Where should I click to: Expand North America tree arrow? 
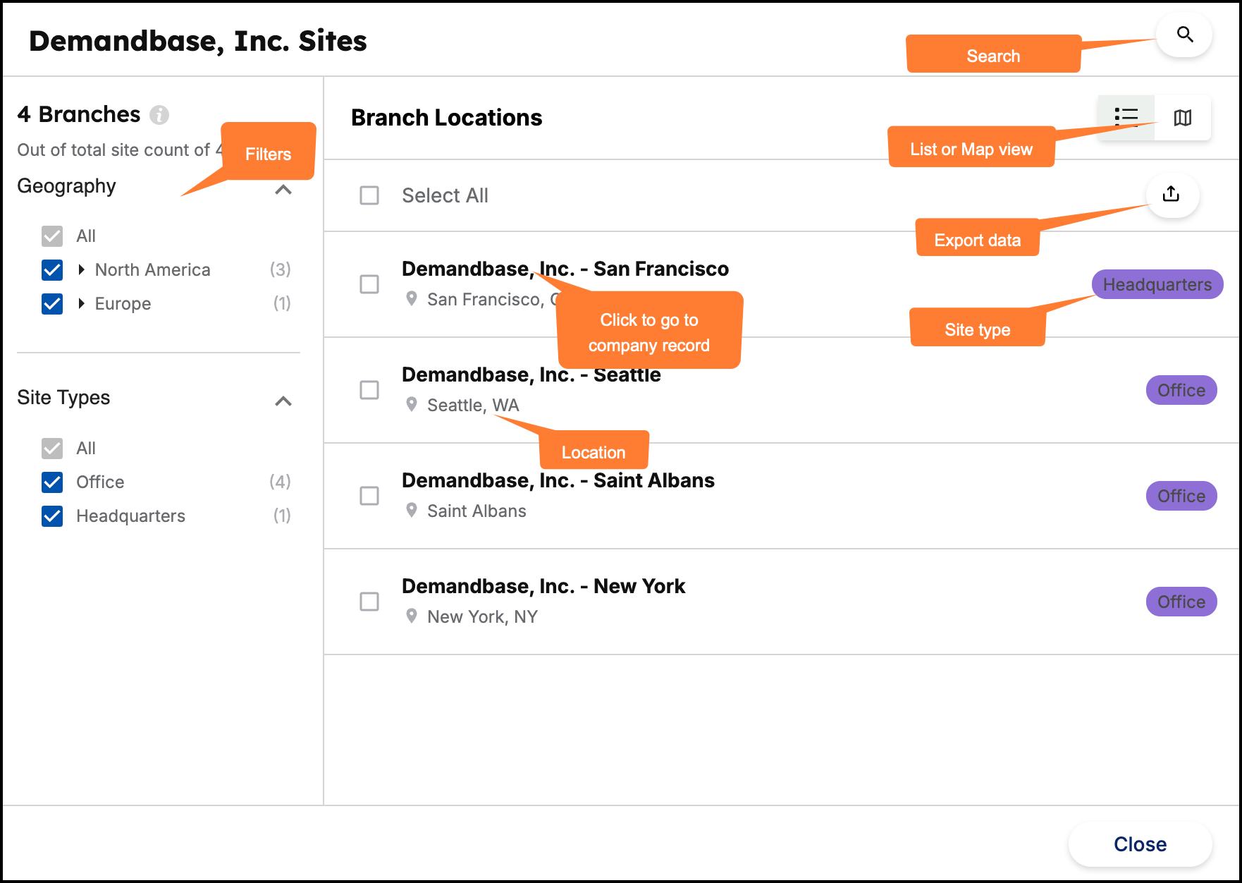pos(82,269)
